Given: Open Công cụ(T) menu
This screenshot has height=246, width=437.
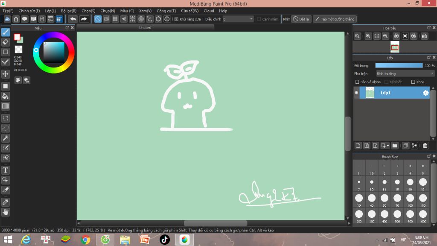Looking at the screenshot, I should [x=166, y=11].
